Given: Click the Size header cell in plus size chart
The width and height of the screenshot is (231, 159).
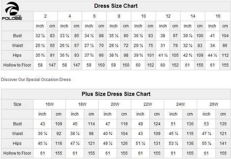Looking at the screenshot, I should pyautogui.click(x=17, y=104).
